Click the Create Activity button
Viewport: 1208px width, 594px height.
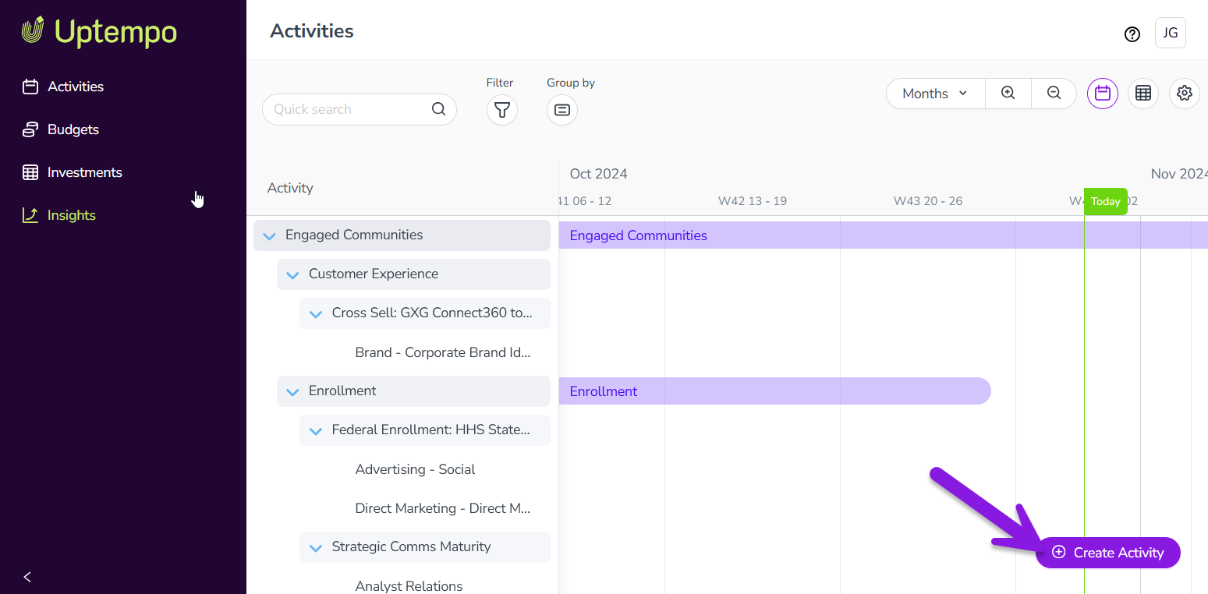1108,553
